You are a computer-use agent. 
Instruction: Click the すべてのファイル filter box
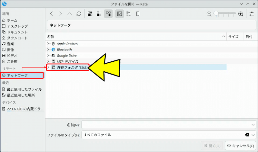169,135
